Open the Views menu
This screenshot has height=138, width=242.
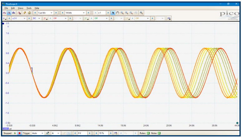pos(20,8)
